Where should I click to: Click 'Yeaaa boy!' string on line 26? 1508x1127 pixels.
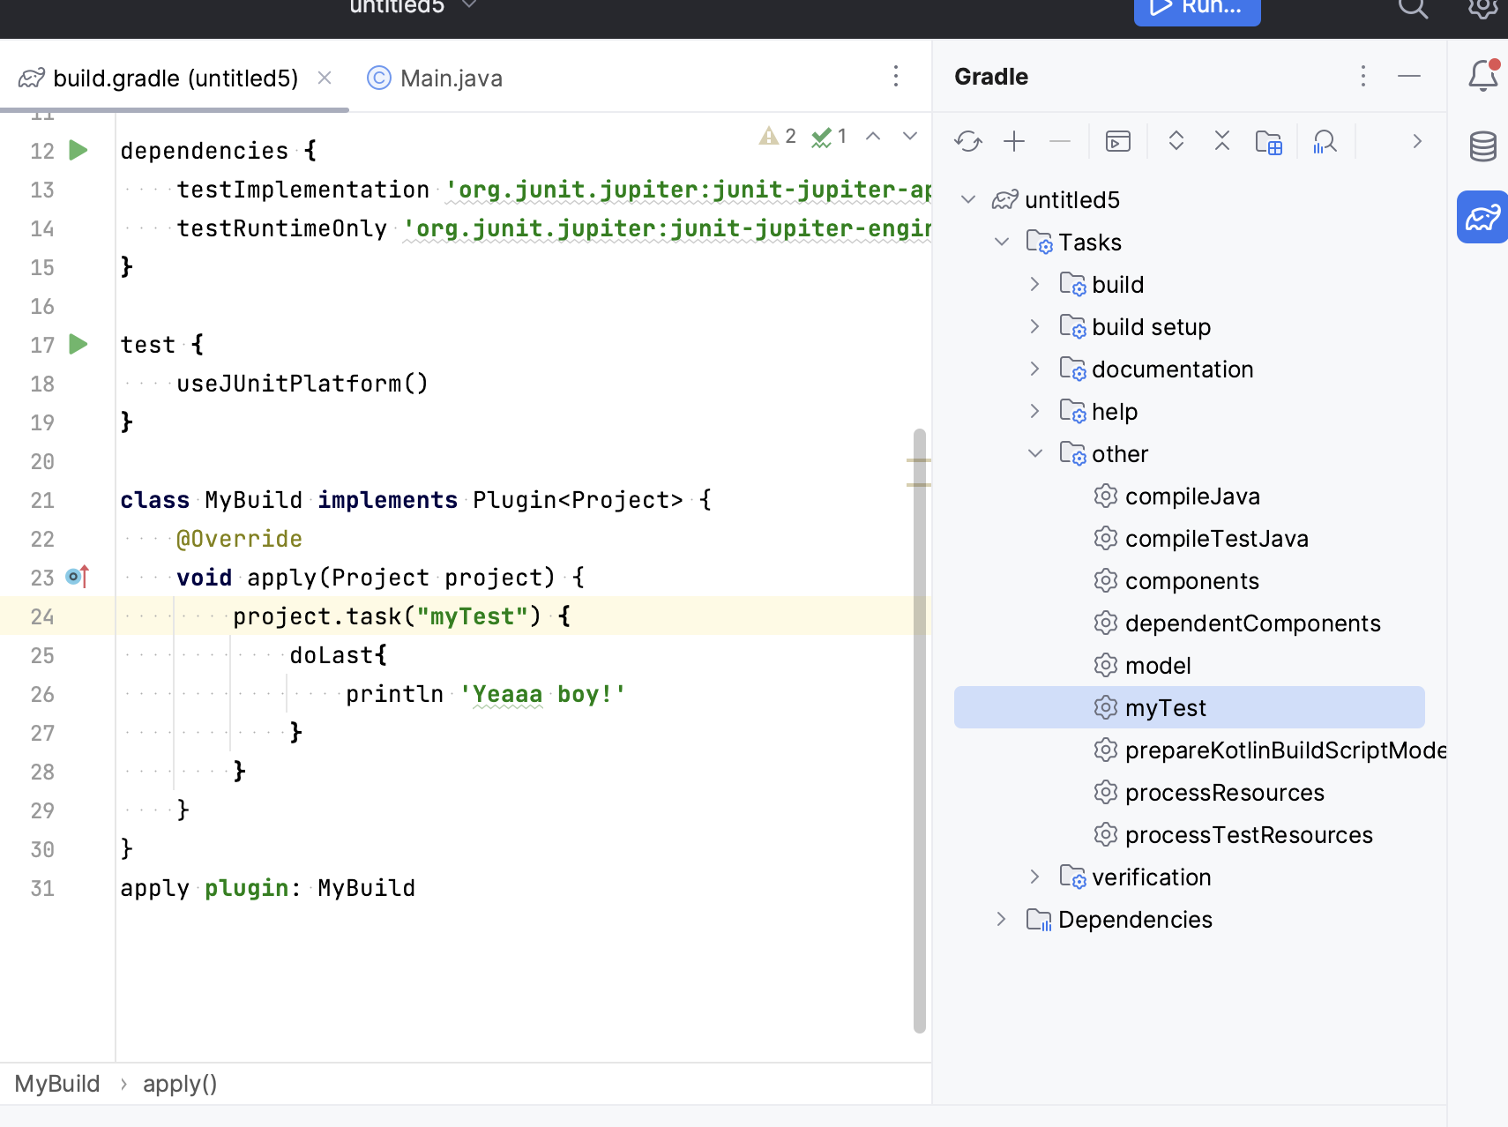[542, 694]
